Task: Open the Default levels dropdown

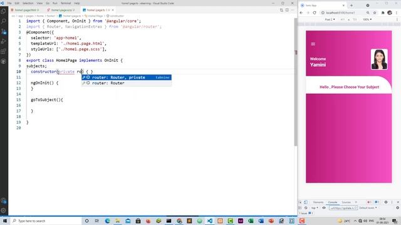Action: tap(368, 208)
